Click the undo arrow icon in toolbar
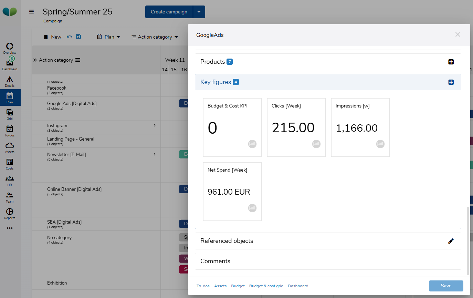 click(70, 37)
